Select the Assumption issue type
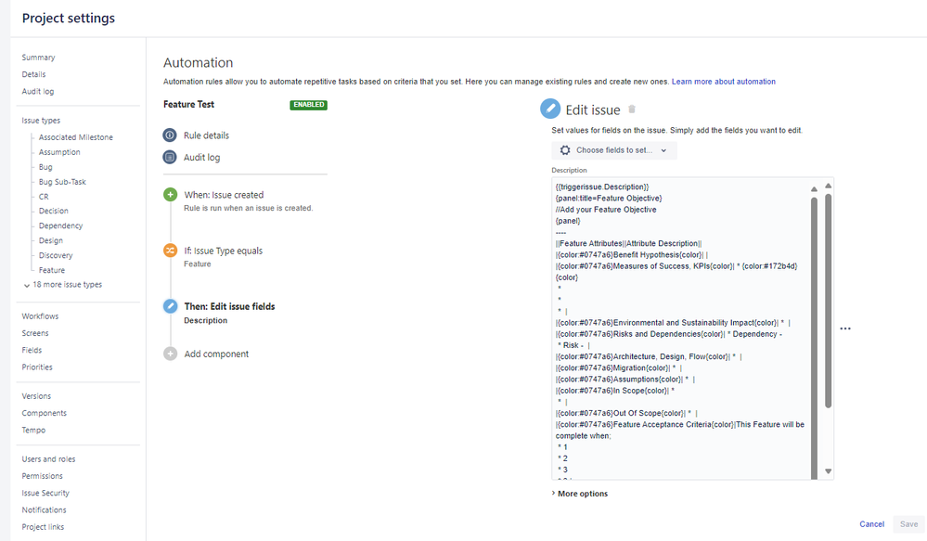 coord(59,152)
